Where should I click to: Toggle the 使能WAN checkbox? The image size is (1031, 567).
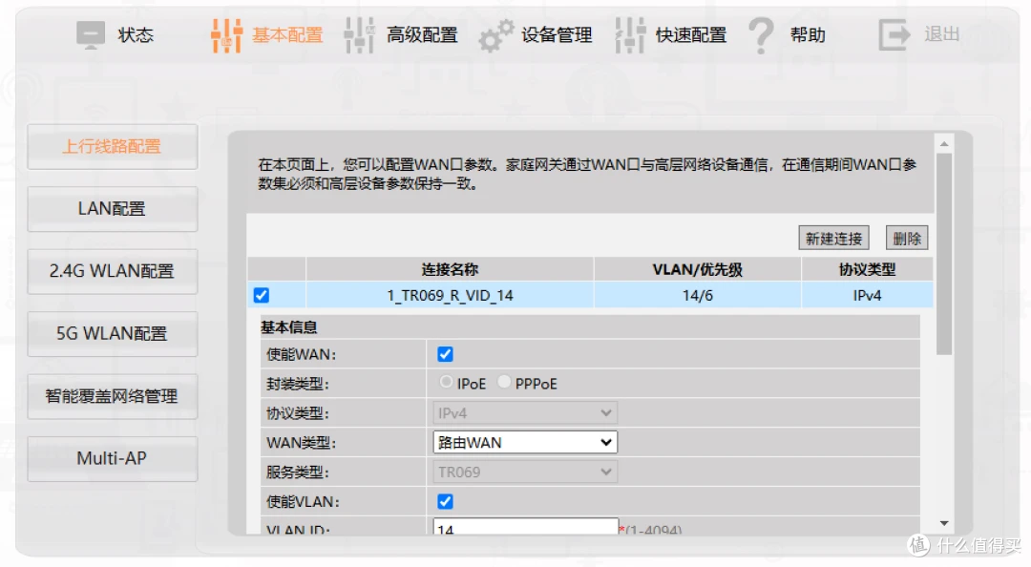445,354
